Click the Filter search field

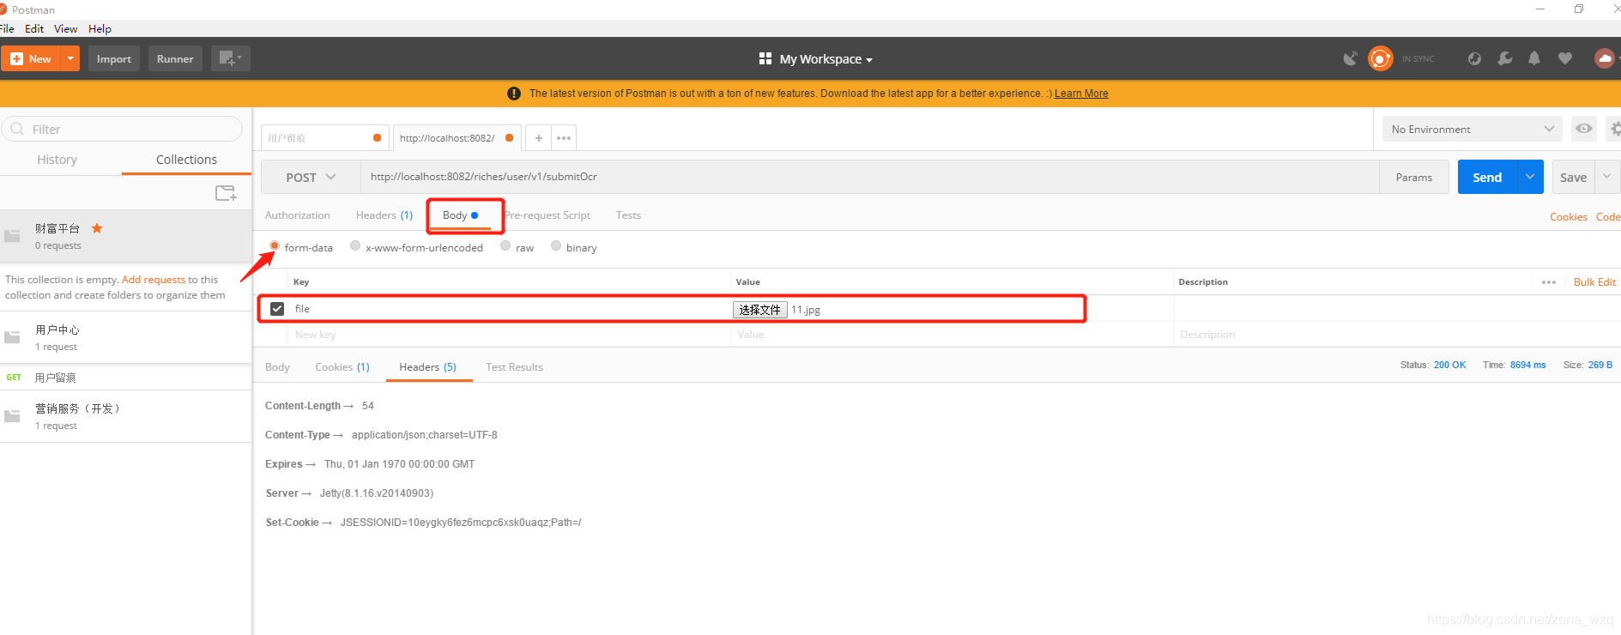(x=122, y=129)
